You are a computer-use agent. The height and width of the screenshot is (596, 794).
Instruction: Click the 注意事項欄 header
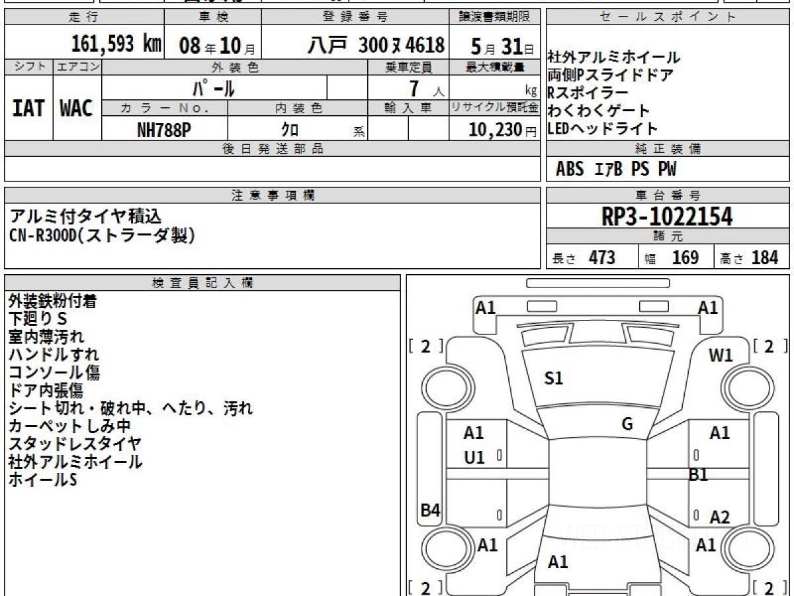coord(273,195)
